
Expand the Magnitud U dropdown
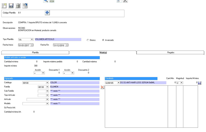[x=181, y=83]
